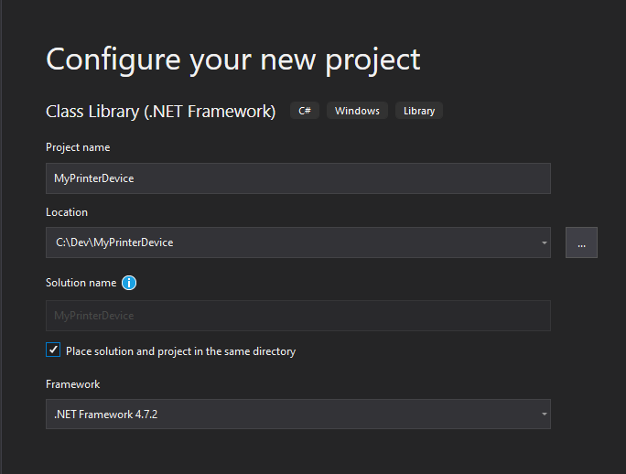Click the Configure your new project heading
Image resolution: width=626 pixels, height=474 pixels.
[x=233, y=59]
